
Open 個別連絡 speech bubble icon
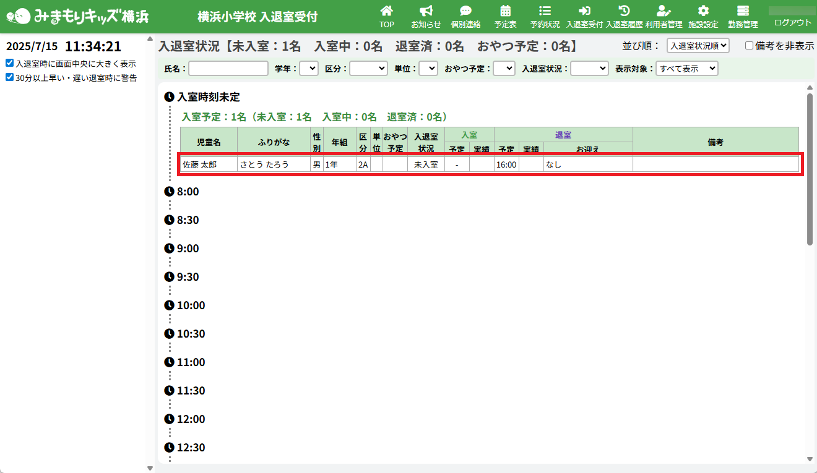pos(465,11)
